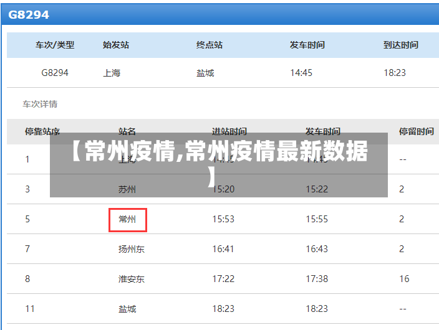
Task: Click 苏州 departure time 15:22
Action: tap(317, 189)
